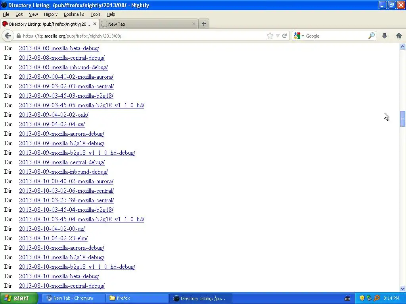The image size is (406, 304).
Task: Click the vertical scrollbar thumb
Action: point(402,119)
